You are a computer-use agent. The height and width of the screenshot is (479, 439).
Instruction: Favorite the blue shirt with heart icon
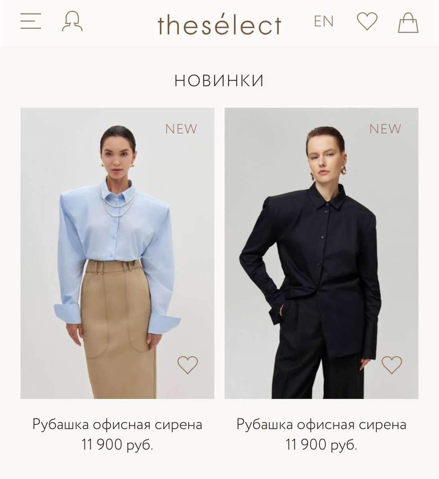[188, 364]
